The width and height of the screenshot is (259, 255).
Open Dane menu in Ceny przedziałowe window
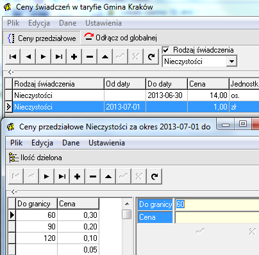point(71,143)
